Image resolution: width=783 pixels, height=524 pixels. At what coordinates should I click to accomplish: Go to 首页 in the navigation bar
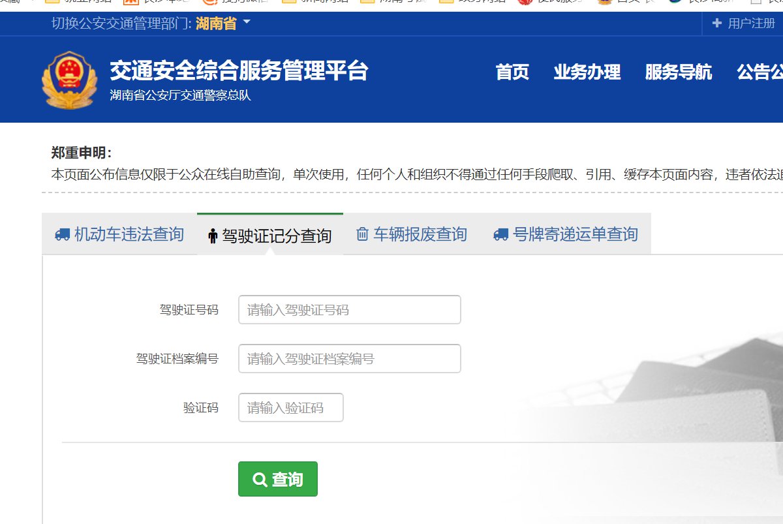[x=512, y=72]
